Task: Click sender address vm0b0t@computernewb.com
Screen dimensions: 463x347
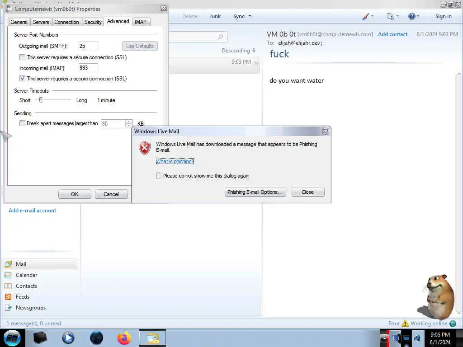Action: click(335, 34)
